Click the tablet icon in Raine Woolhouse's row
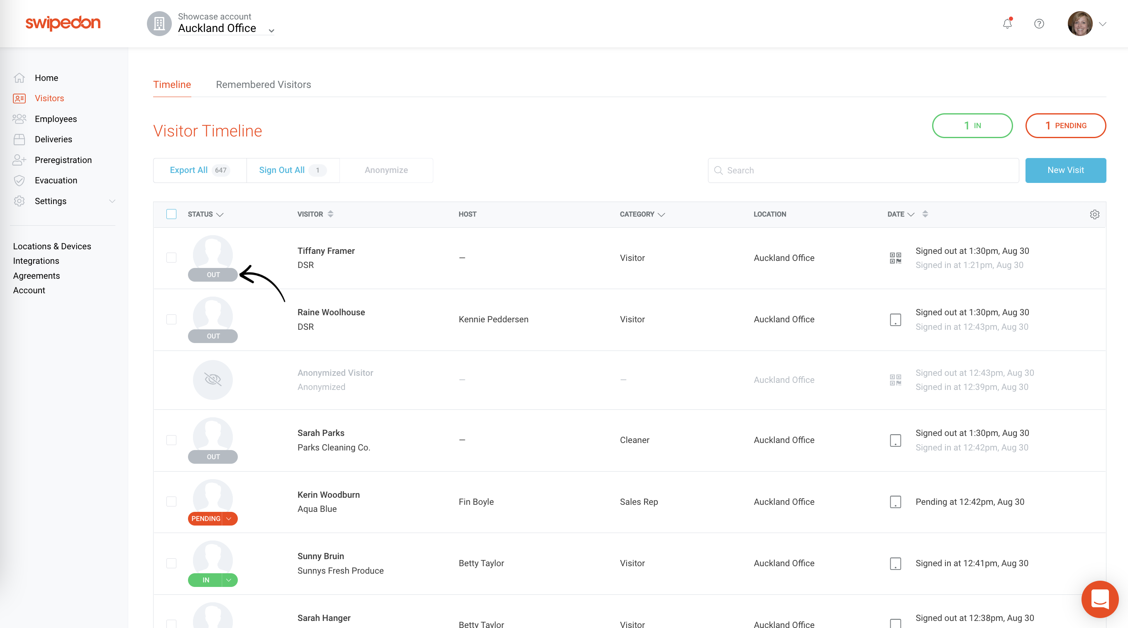Screen dimensions: 1128x628 click(x=896, y=319)
